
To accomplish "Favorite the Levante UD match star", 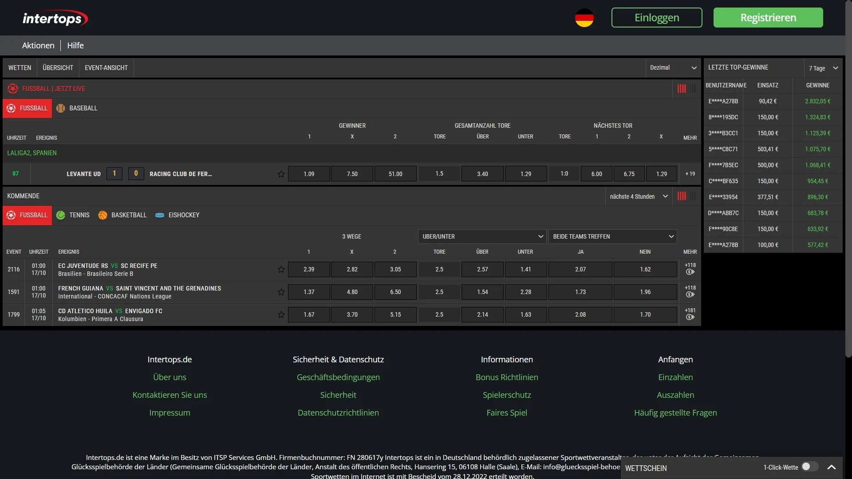I will point(281,174).
